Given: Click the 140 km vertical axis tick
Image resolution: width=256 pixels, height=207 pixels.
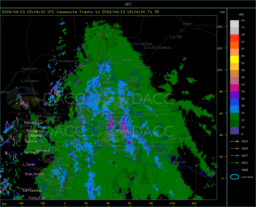Looking at the screenshot, I should [x=220, y=26].
